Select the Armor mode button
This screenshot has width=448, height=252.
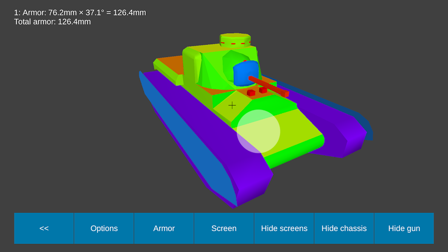[x=164, y=228]
